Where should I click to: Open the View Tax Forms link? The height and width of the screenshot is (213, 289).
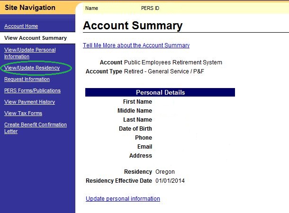click(23, 114)
